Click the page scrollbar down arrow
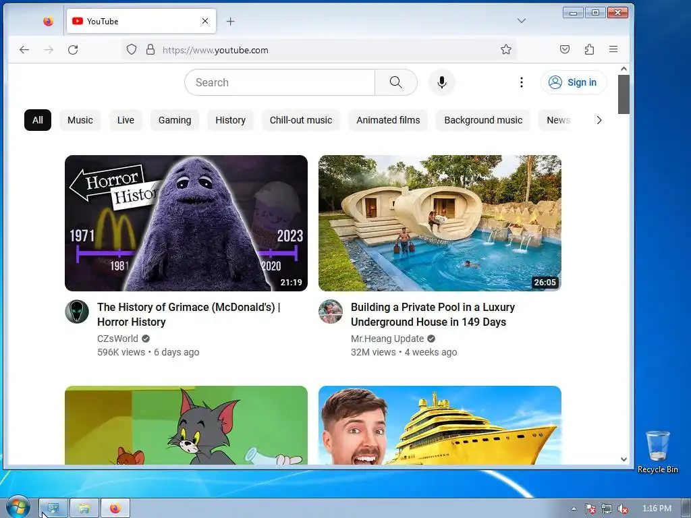691x518 pixels. 624,459
